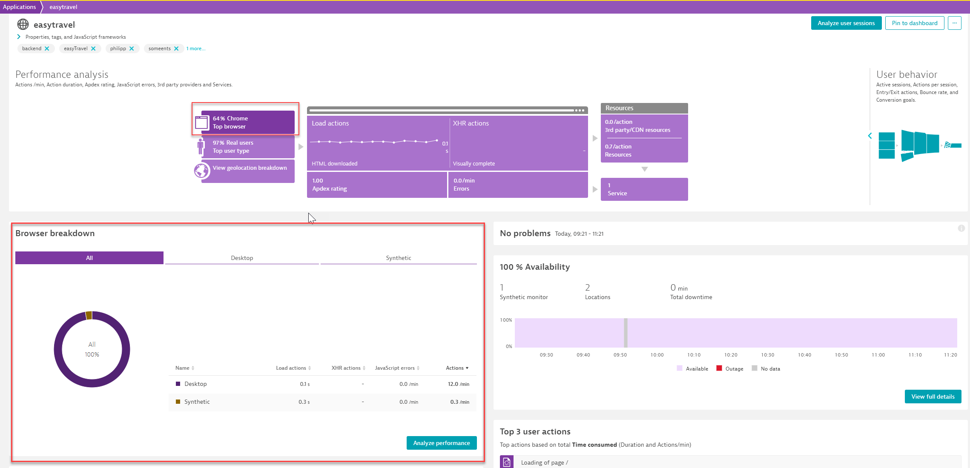Sort table by Name column
Image resolution: width=970 pixels, height=468 pixels.
[185, 368]
